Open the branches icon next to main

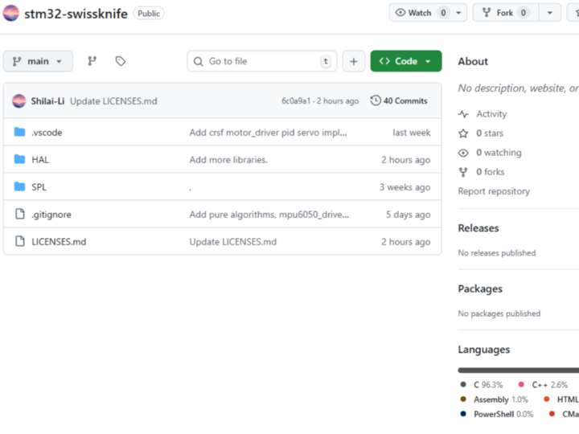[x=92, y=61]
